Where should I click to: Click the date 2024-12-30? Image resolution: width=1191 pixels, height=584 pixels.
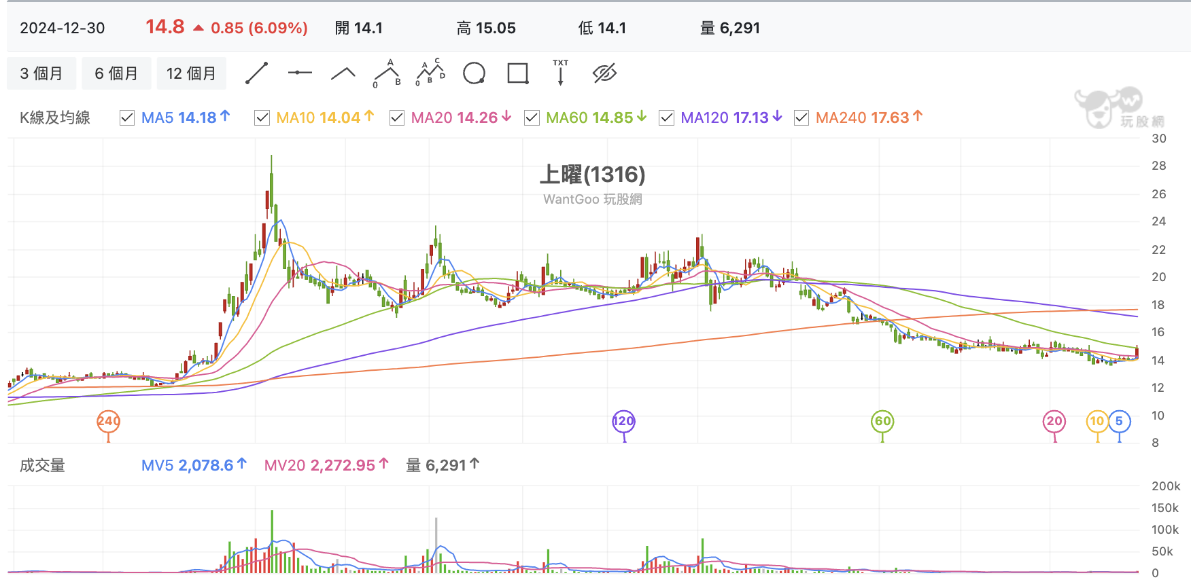pyautogui.click(x=63, y=29)
